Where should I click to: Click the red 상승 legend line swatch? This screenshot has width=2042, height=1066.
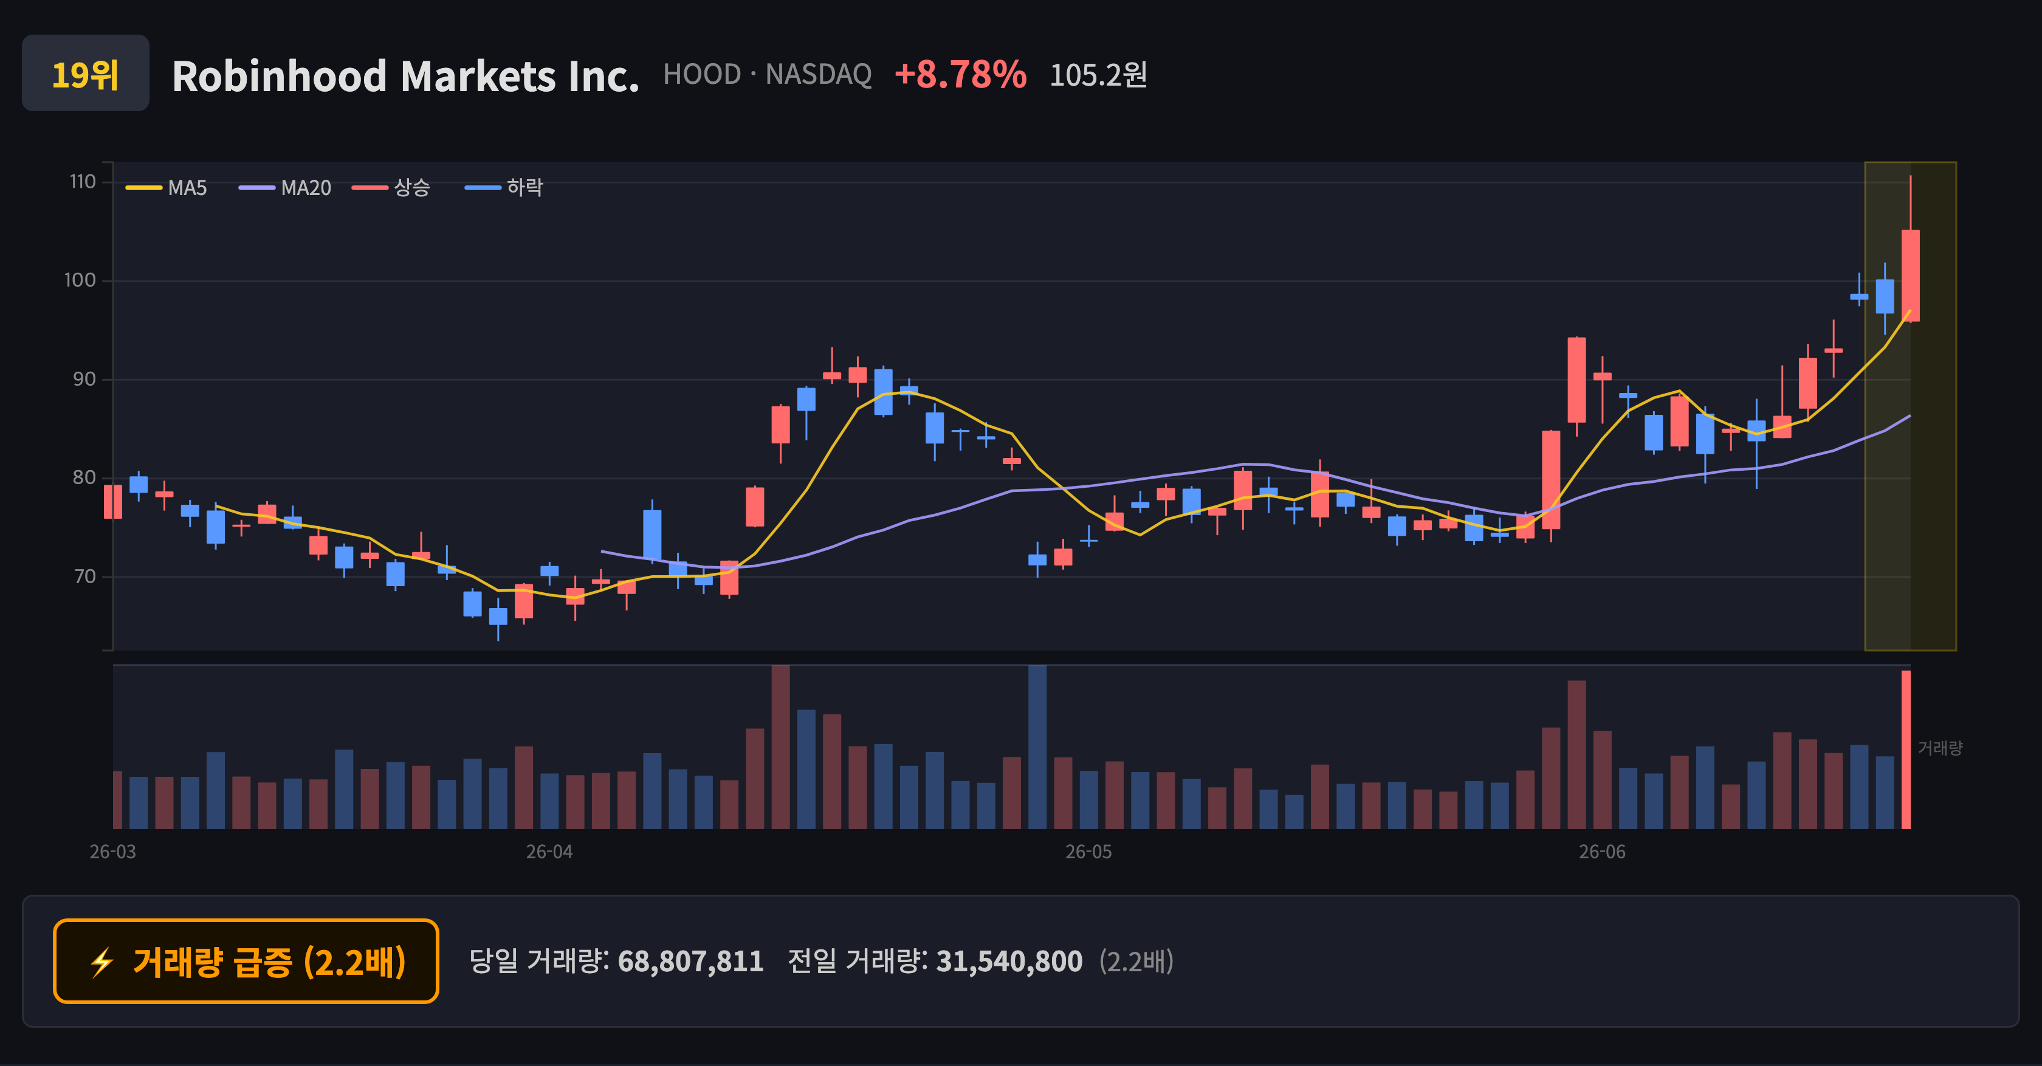pyautogui.click(x=370, y=188)
